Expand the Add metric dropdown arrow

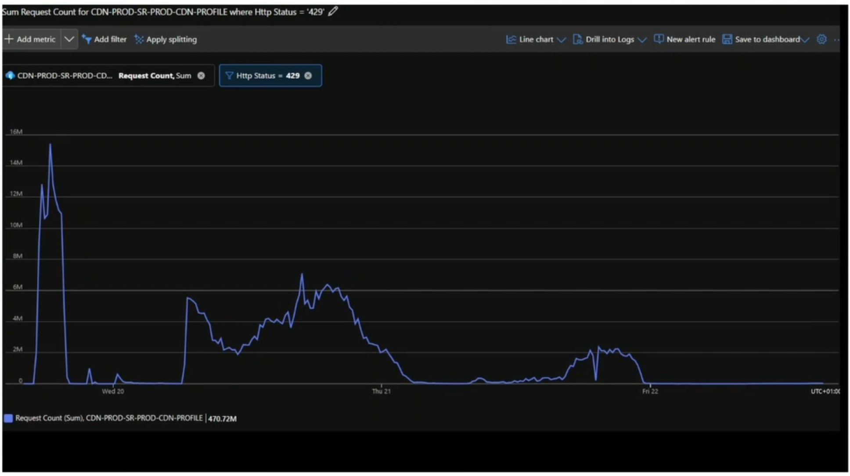69,39
